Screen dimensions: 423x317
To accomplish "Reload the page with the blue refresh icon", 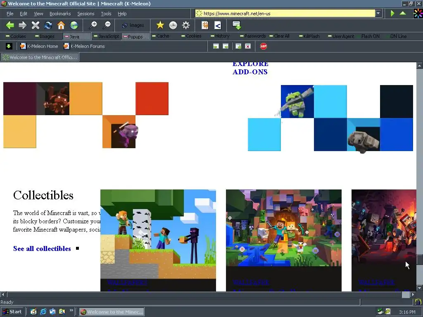I will click(48, 25).
